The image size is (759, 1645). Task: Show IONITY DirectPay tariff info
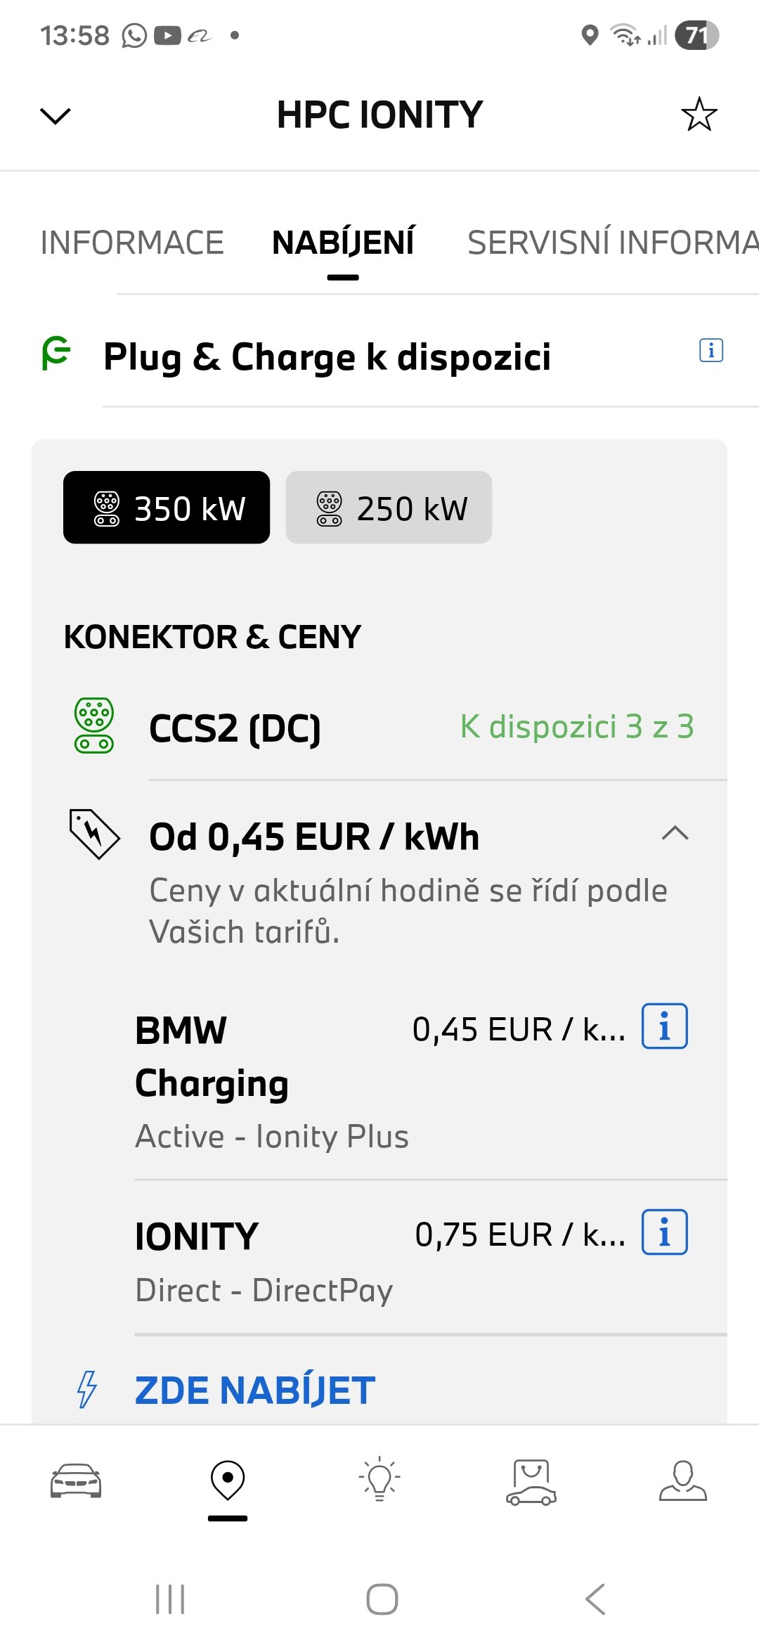(x=664, y=1232)
